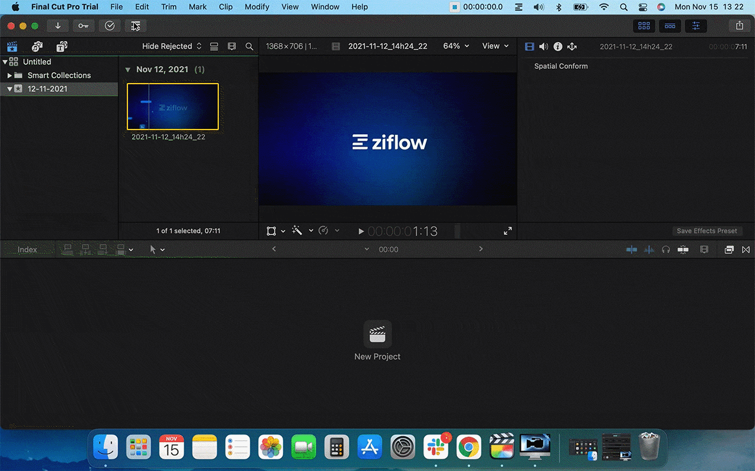Viewport: 755px width, 471px height.
Task: Expand the Smart Collections folder
Action: (x=9, y=75)
